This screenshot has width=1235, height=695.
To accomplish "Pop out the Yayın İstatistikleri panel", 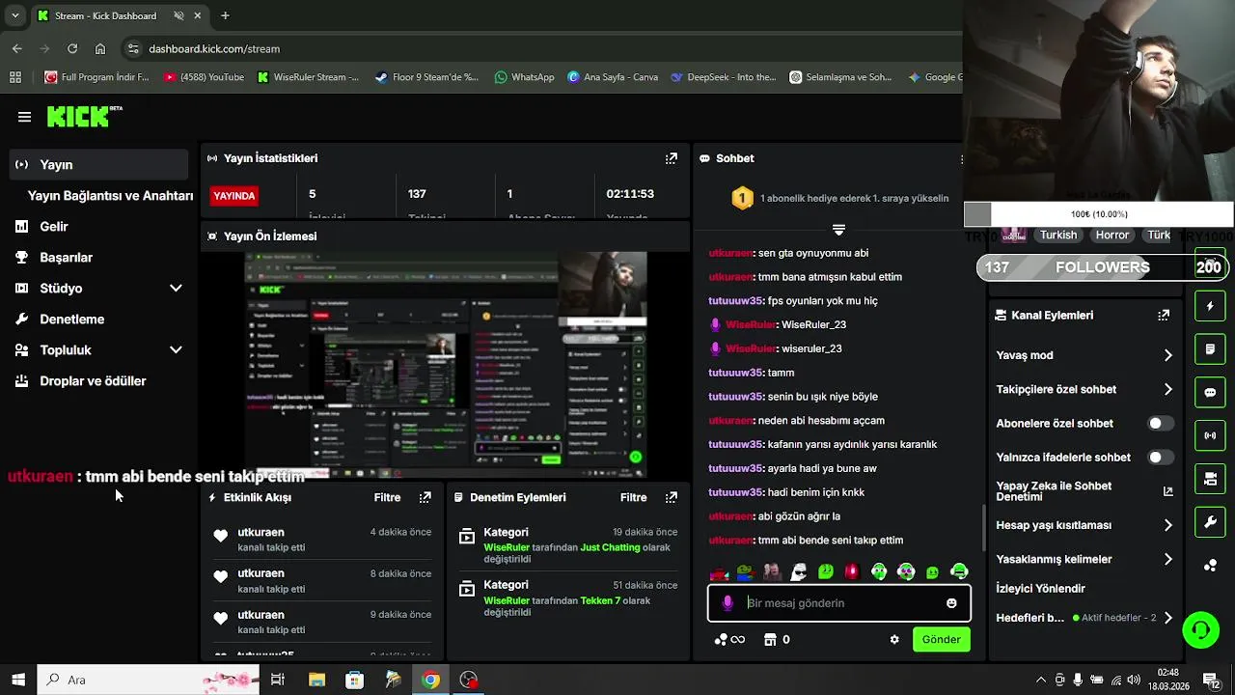I will click(x=672, y=158).
